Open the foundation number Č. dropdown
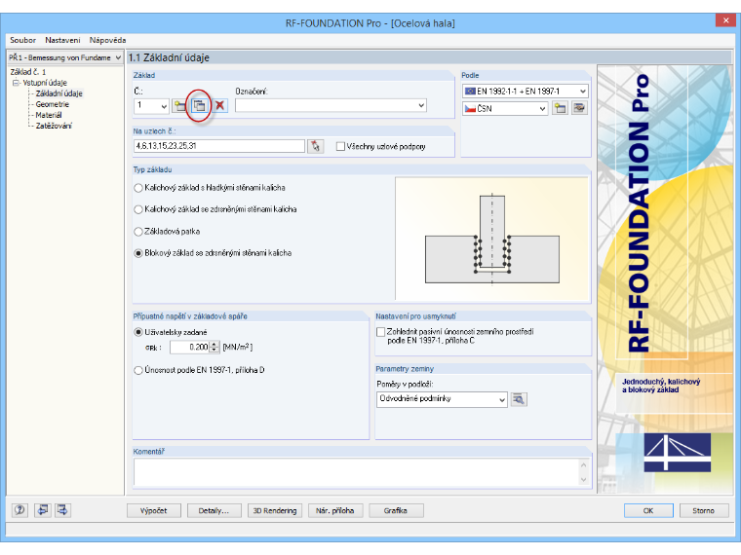The width and height of the screenshot is (741, 555). point(164,106)
